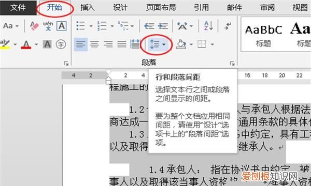Click the Borders icon
The height and width of the screenshot is (186, 311).
[x=202, y=44]
